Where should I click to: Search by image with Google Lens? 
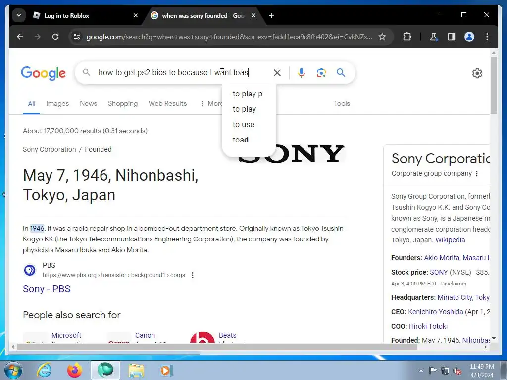click(321, 73)
